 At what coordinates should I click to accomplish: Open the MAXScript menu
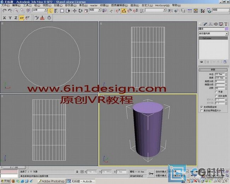point(162,5)
